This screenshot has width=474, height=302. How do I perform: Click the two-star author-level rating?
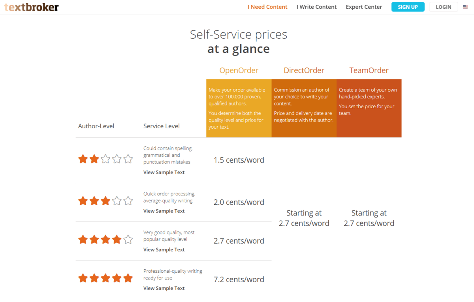[105, 159]
